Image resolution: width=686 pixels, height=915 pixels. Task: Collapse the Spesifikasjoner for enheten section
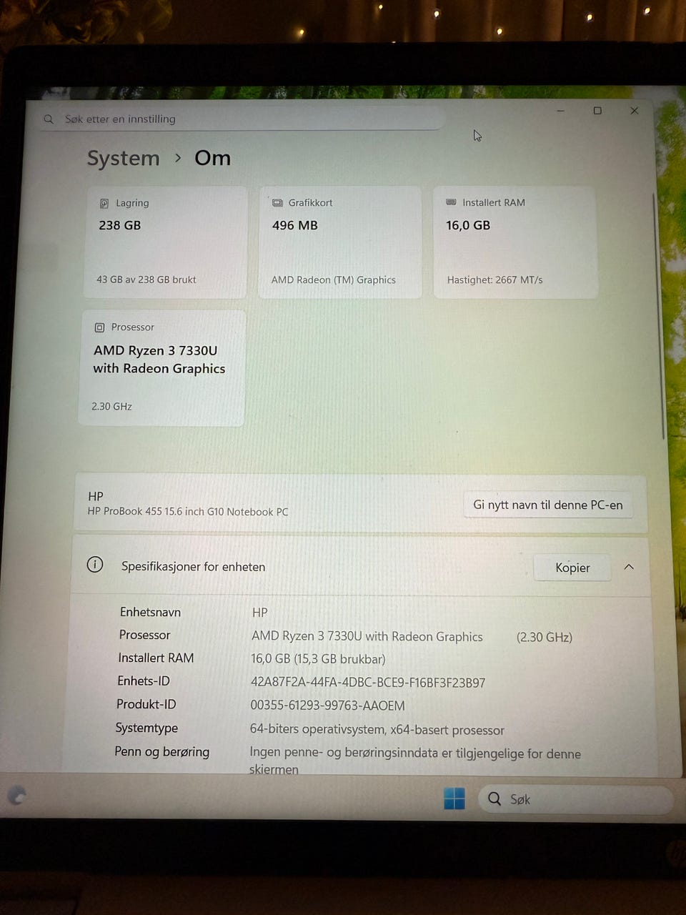[x=629, y=567]
